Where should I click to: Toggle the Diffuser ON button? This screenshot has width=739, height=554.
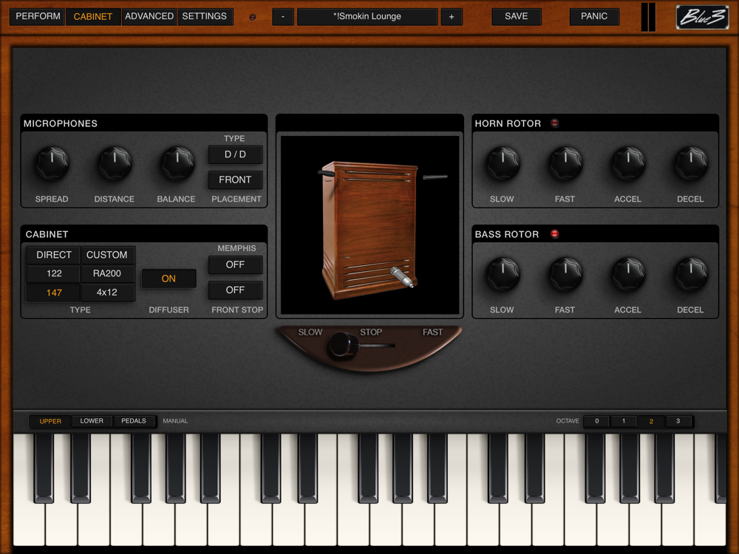(x=168, y=278)
